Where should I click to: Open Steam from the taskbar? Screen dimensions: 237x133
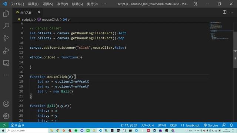click(154, 130)
